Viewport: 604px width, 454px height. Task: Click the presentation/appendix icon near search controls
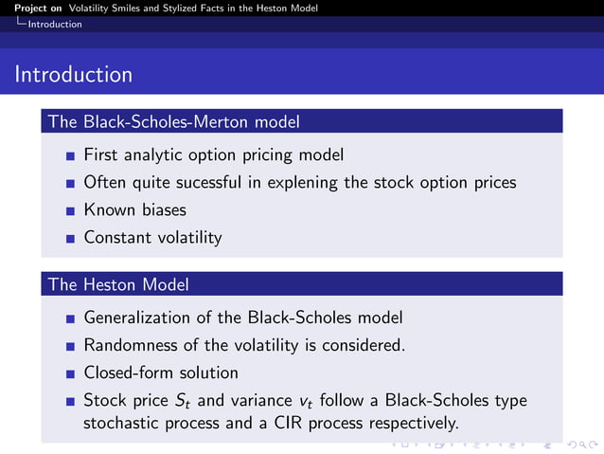[547, 445]
